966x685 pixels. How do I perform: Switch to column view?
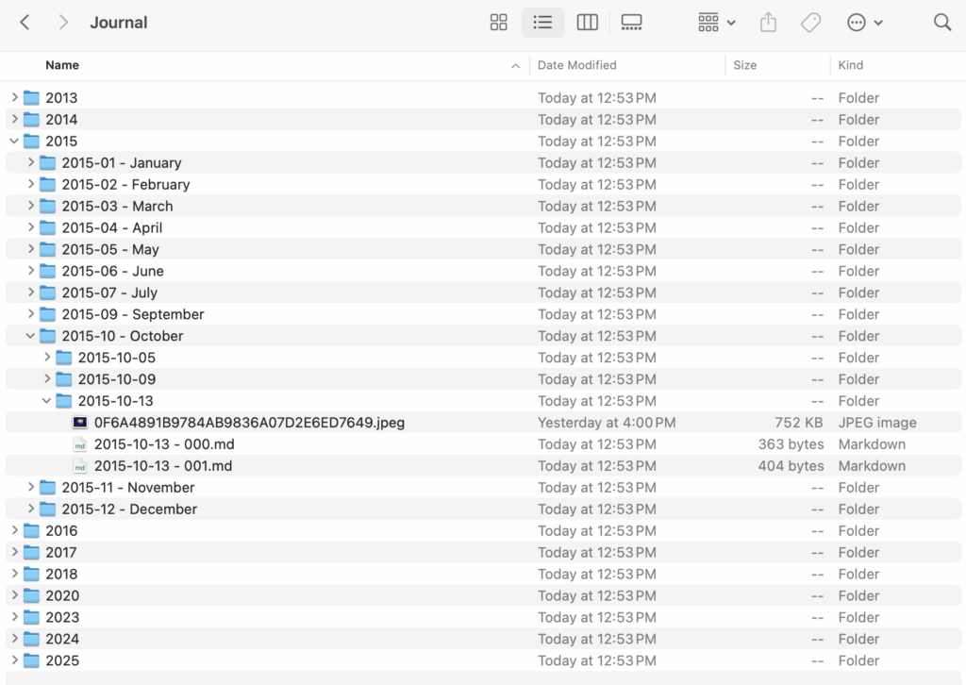click(x=587, y=23)
